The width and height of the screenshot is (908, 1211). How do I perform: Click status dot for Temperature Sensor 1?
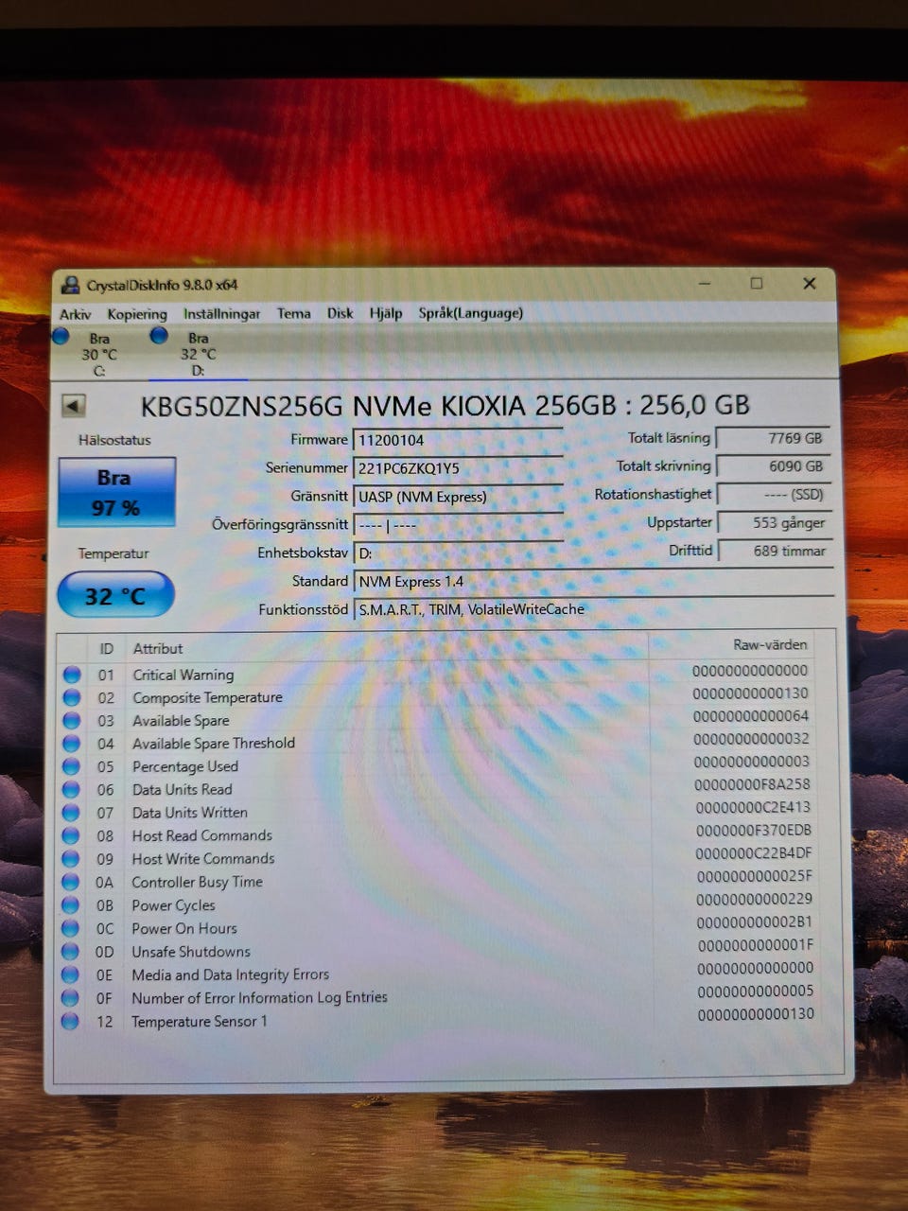coord(70,1022)
